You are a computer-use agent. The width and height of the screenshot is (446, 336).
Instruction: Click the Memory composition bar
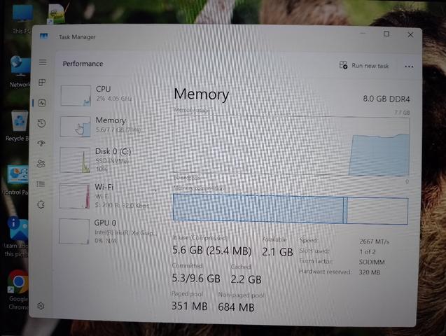pos(291,209)
